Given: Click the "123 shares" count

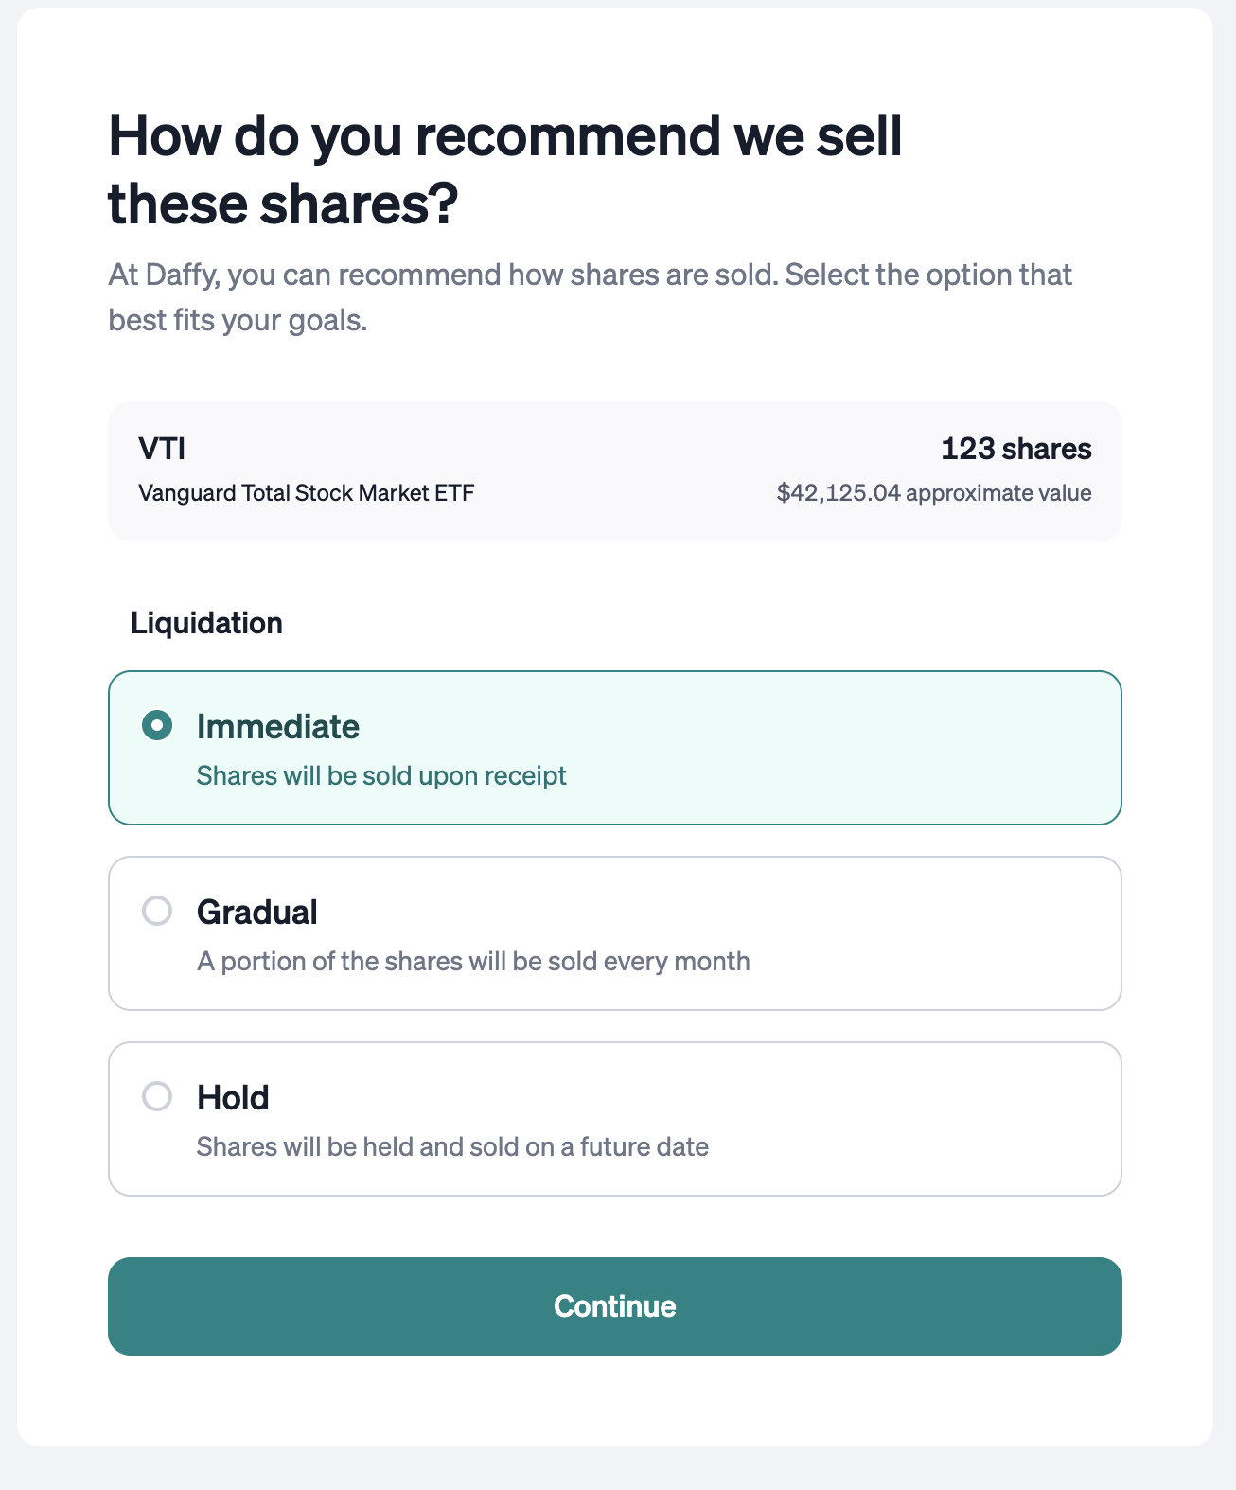Looking at the screenshot, I should [x=1015, y=449].
